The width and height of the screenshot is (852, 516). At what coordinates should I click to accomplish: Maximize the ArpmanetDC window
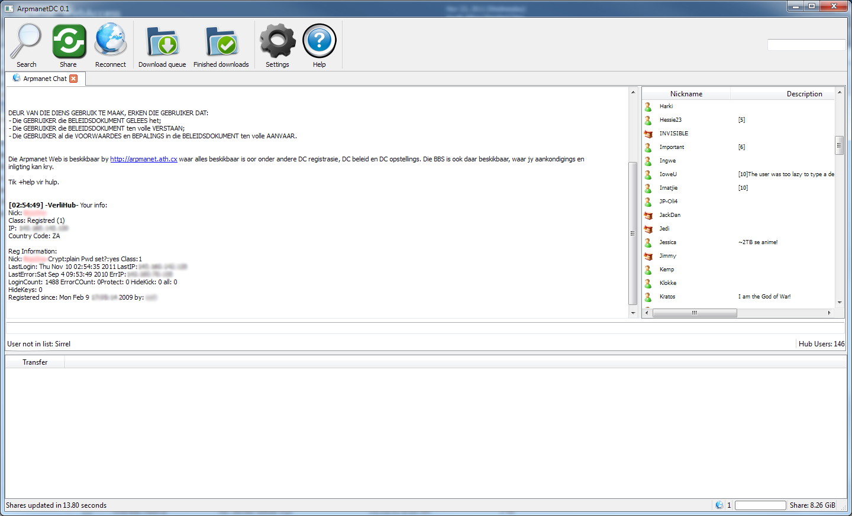[x=812, y=6]
